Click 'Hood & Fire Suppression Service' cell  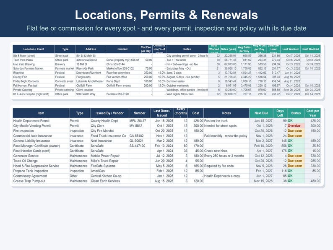pos(41,166)
